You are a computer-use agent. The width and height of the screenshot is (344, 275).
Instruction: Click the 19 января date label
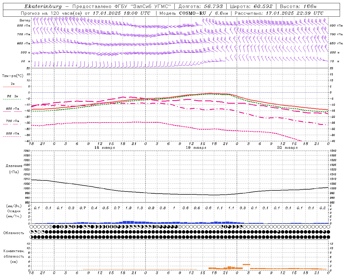(196, 148)
